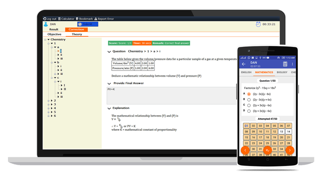Jump to question 13 on phone grid
The image size is (322, 179).
pyautogui.click(x=281, y=132)
